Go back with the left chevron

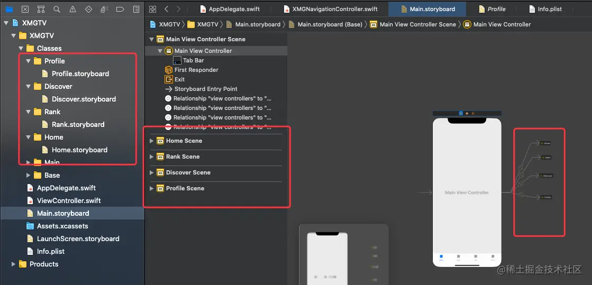tap(167, 9)
